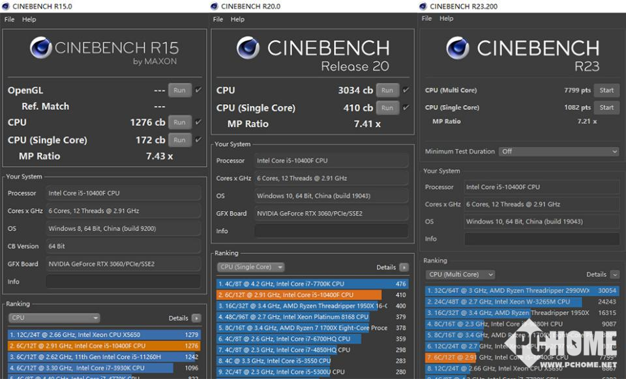Select Threadripper 1950X ranking row in R23
Screen dimensions: 626x379
[522, 313]
